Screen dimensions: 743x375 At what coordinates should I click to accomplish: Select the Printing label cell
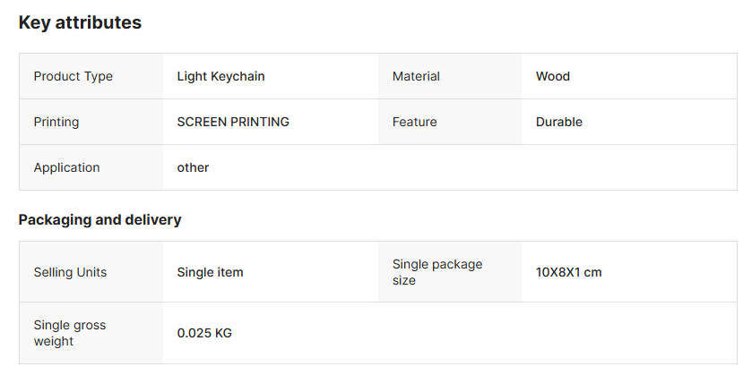tap(91, 122)
